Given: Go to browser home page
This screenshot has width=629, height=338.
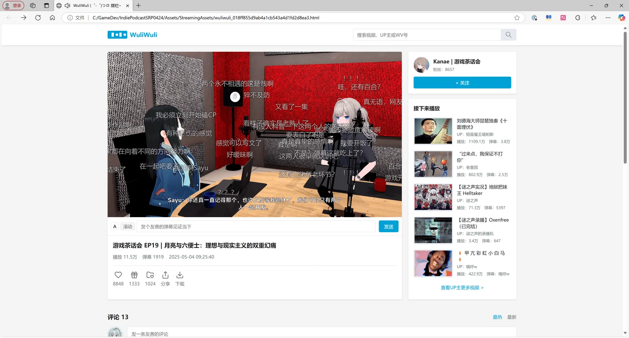Looking at the screenshot, I should click(x=52, y=18).
